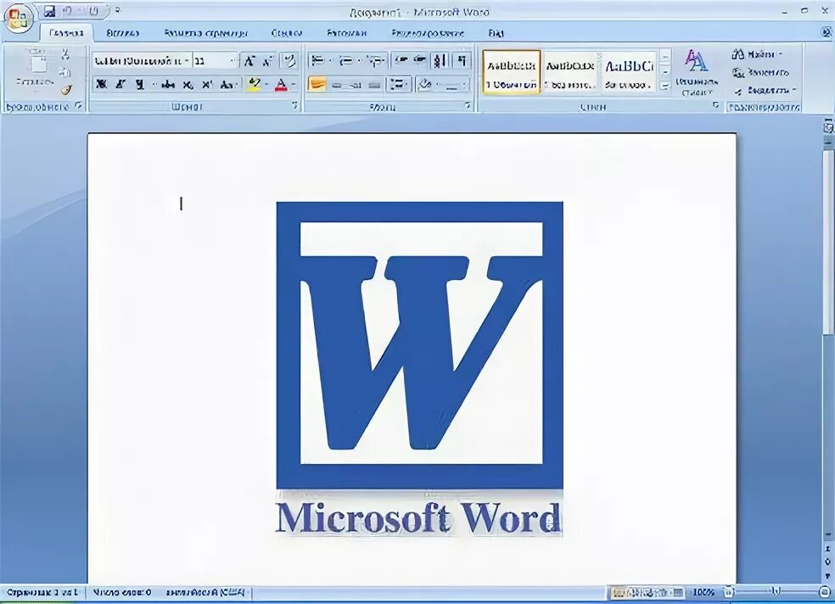
Task: Toggle italic formatting
Action: [120, 84]
